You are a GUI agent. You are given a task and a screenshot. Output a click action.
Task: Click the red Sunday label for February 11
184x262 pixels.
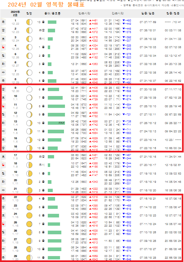pos(3,106)
